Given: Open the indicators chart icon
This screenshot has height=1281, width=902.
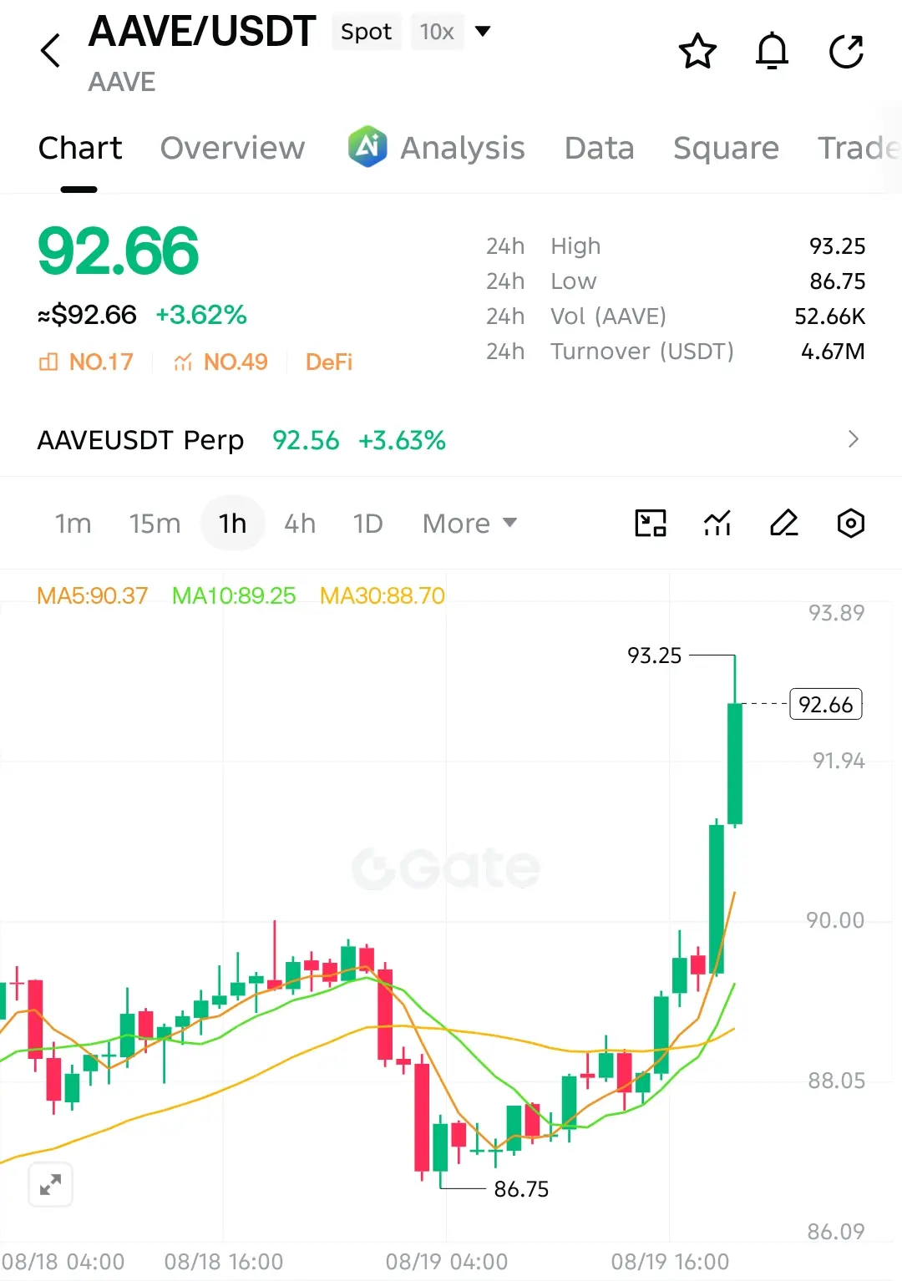Looking at the screenshot, I should [717, 524].
